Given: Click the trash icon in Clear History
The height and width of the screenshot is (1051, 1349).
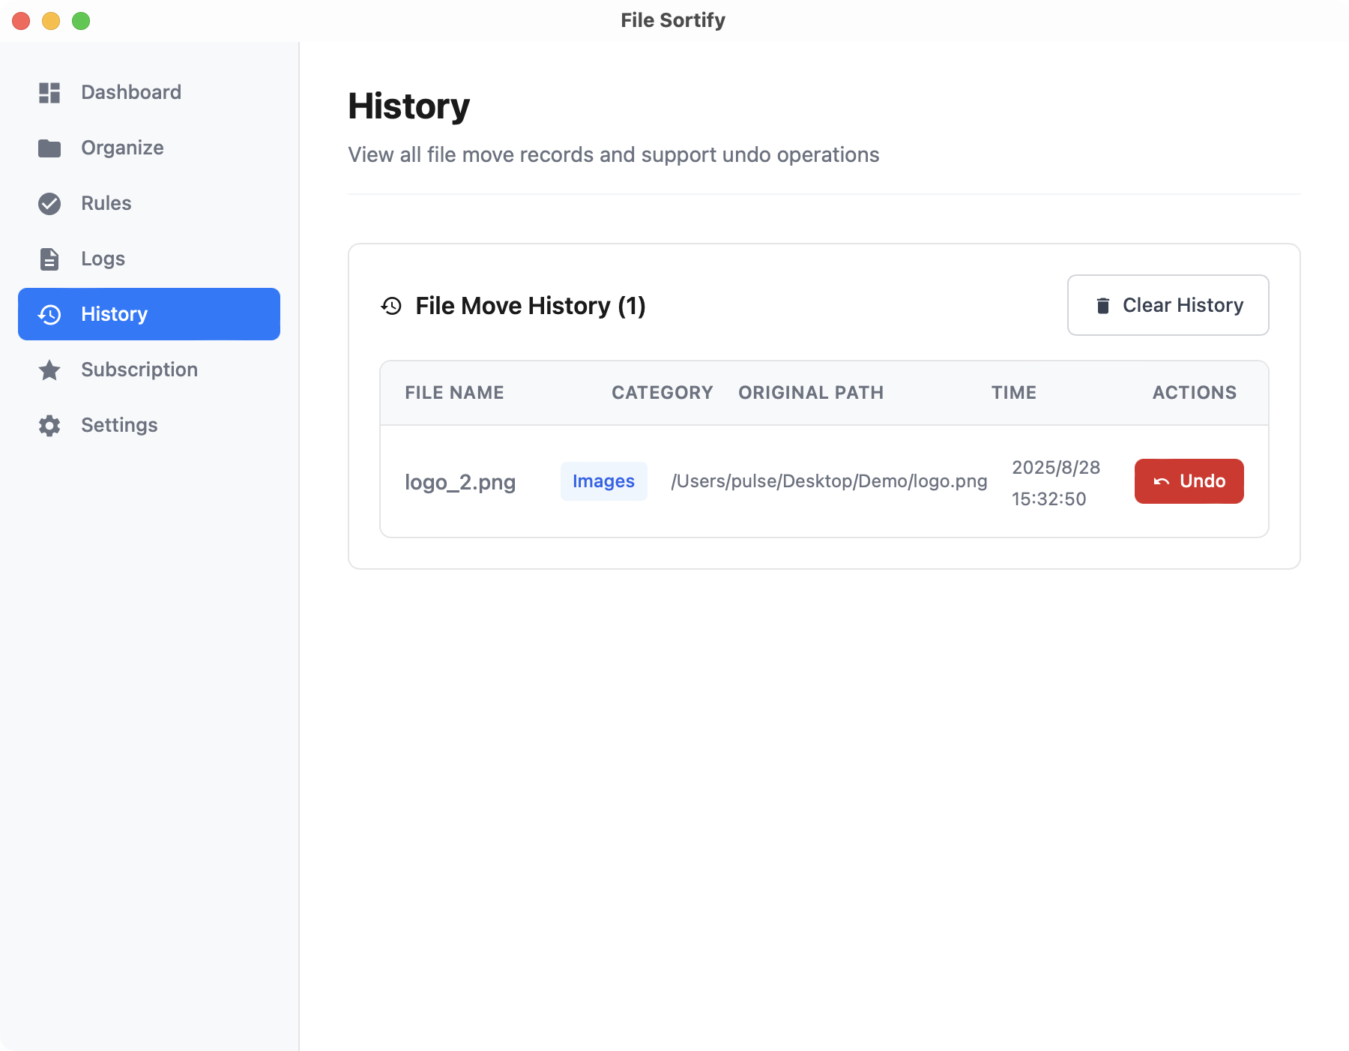Looking at the screenshot, I should [x=1102, y=306].
